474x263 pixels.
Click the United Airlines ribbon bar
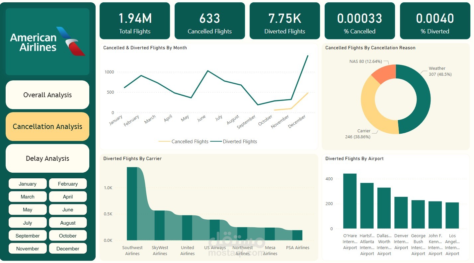point(187,228)
